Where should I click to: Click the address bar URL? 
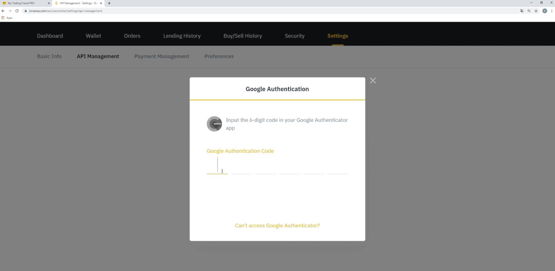[66, 11]
